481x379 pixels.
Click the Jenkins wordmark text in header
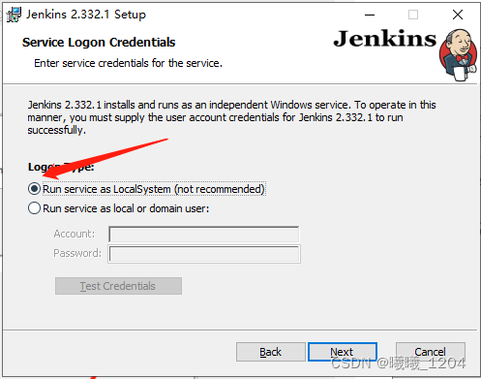point(384,39)
